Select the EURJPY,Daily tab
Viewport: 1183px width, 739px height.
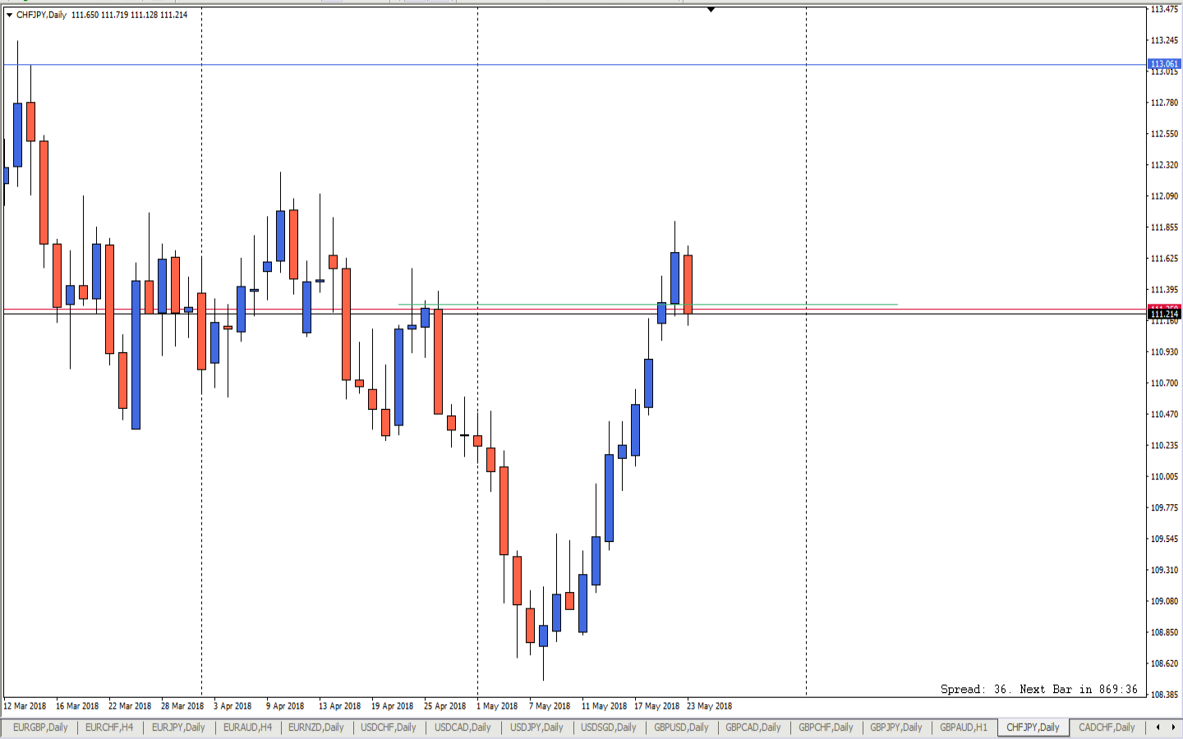(x=178, y=728)
